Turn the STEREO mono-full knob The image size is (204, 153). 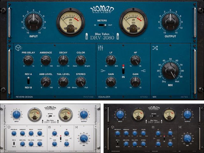(81, 82)
